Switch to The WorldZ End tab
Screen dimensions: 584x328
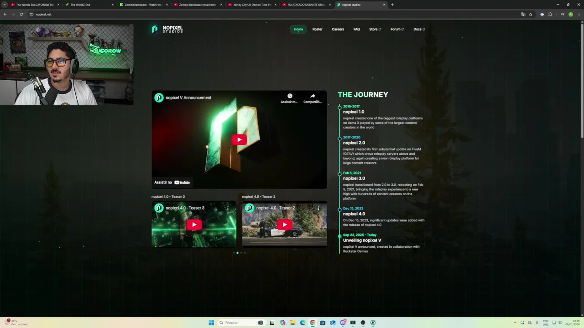(x=89, y=5)
